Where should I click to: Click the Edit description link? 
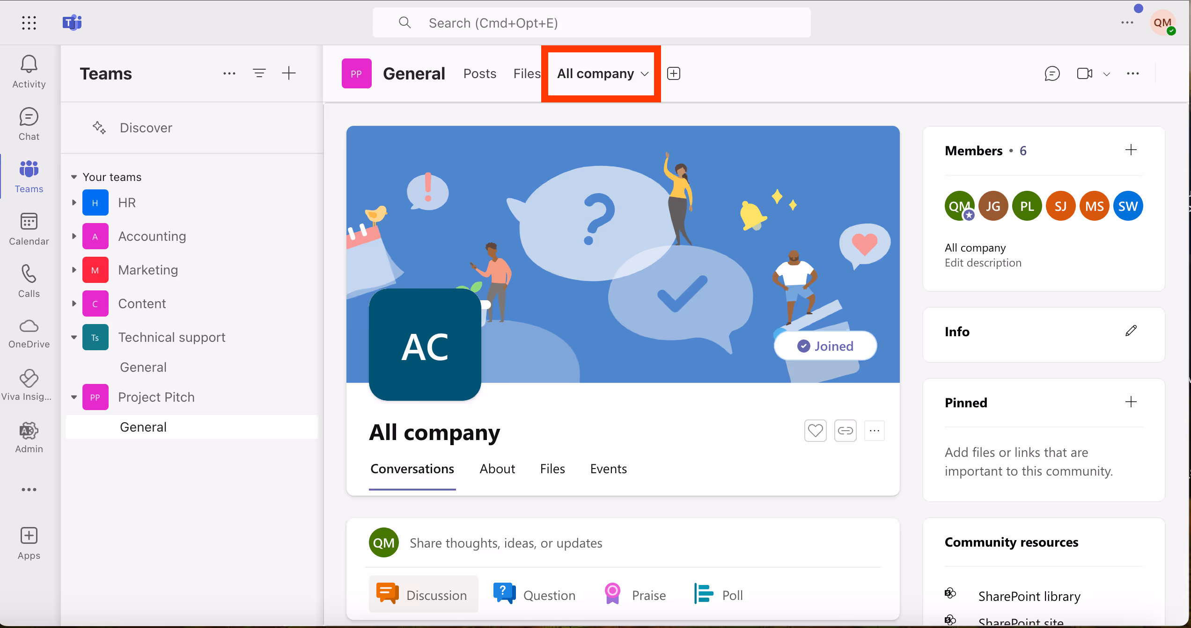pyautogui.click(x=983, y=263)
